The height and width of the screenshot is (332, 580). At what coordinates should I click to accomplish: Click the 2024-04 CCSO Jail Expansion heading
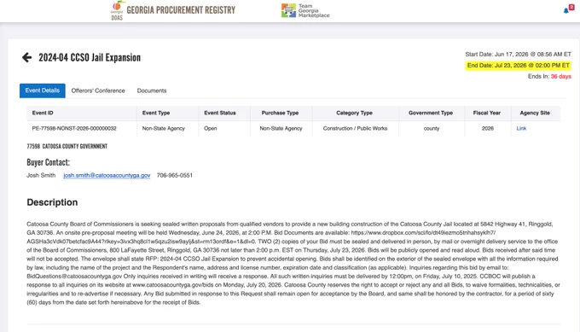click(90, 58)
